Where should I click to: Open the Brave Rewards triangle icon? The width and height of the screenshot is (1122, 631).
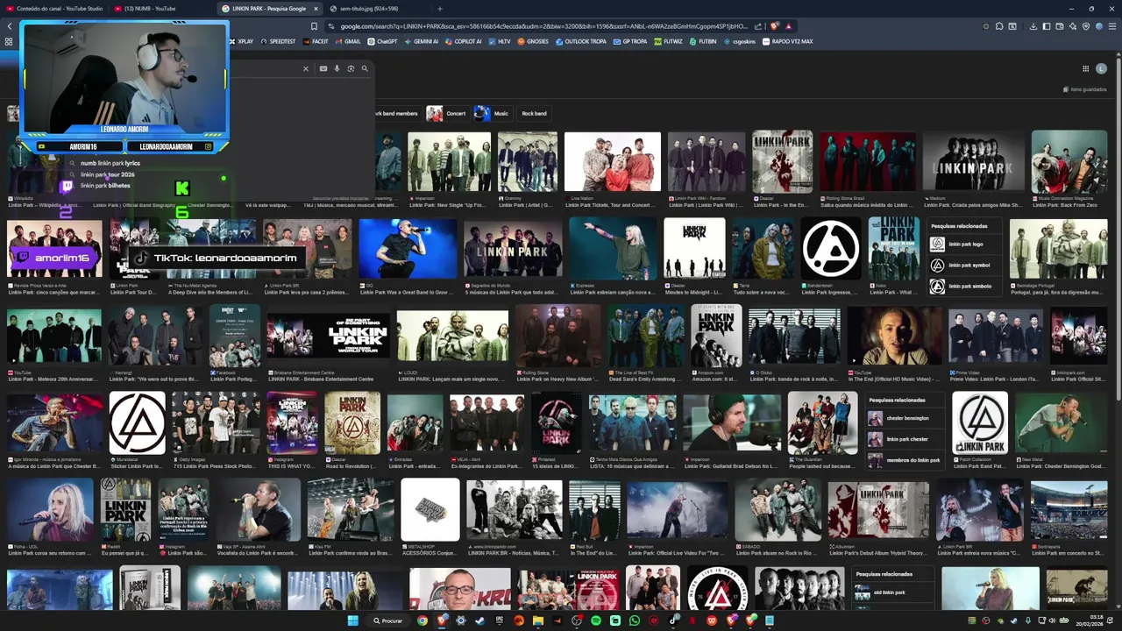click(x=788, y=26)
